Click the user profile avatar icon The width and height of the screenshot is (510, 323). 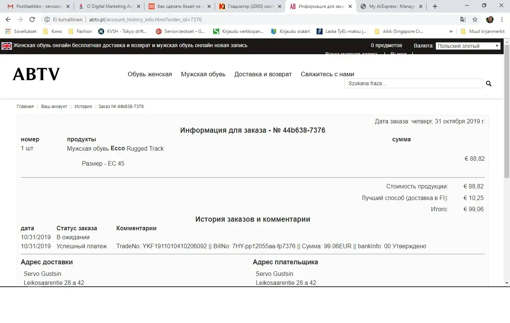click(489, 19)
